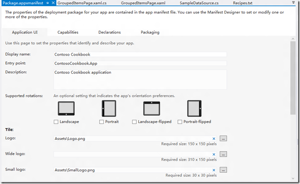Click the Description text area
The height and width of the screenshot is (184, 300).
[x=140, y=80]
